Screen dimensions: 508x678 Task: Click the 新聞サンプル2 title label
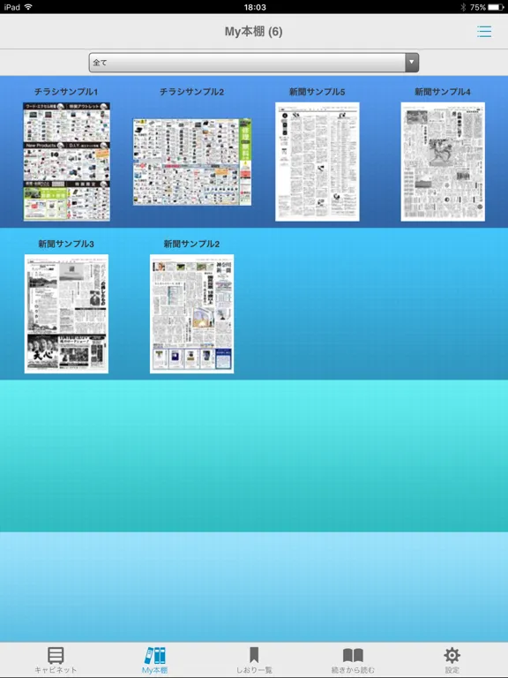pos(191,244)
